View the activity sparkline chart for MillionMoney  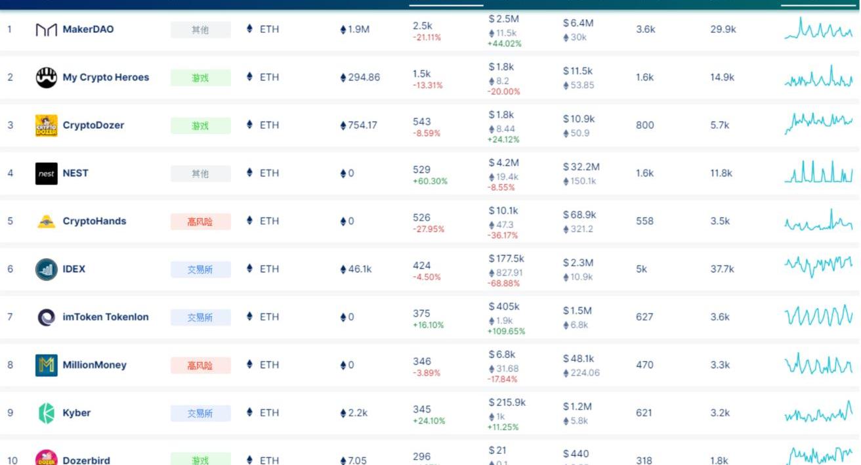pyautogui.click(x=818, y=365)
